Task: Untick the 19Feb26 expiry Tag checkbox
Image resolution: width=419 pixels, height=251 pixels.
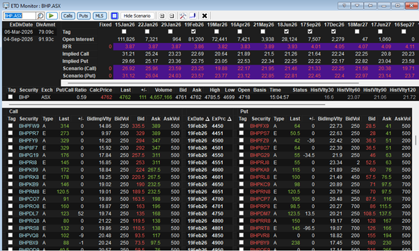Action: [x=193, y=31]
